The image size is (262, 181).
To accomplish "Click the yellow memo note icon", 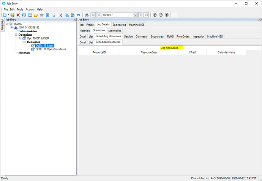I will 36,15.
